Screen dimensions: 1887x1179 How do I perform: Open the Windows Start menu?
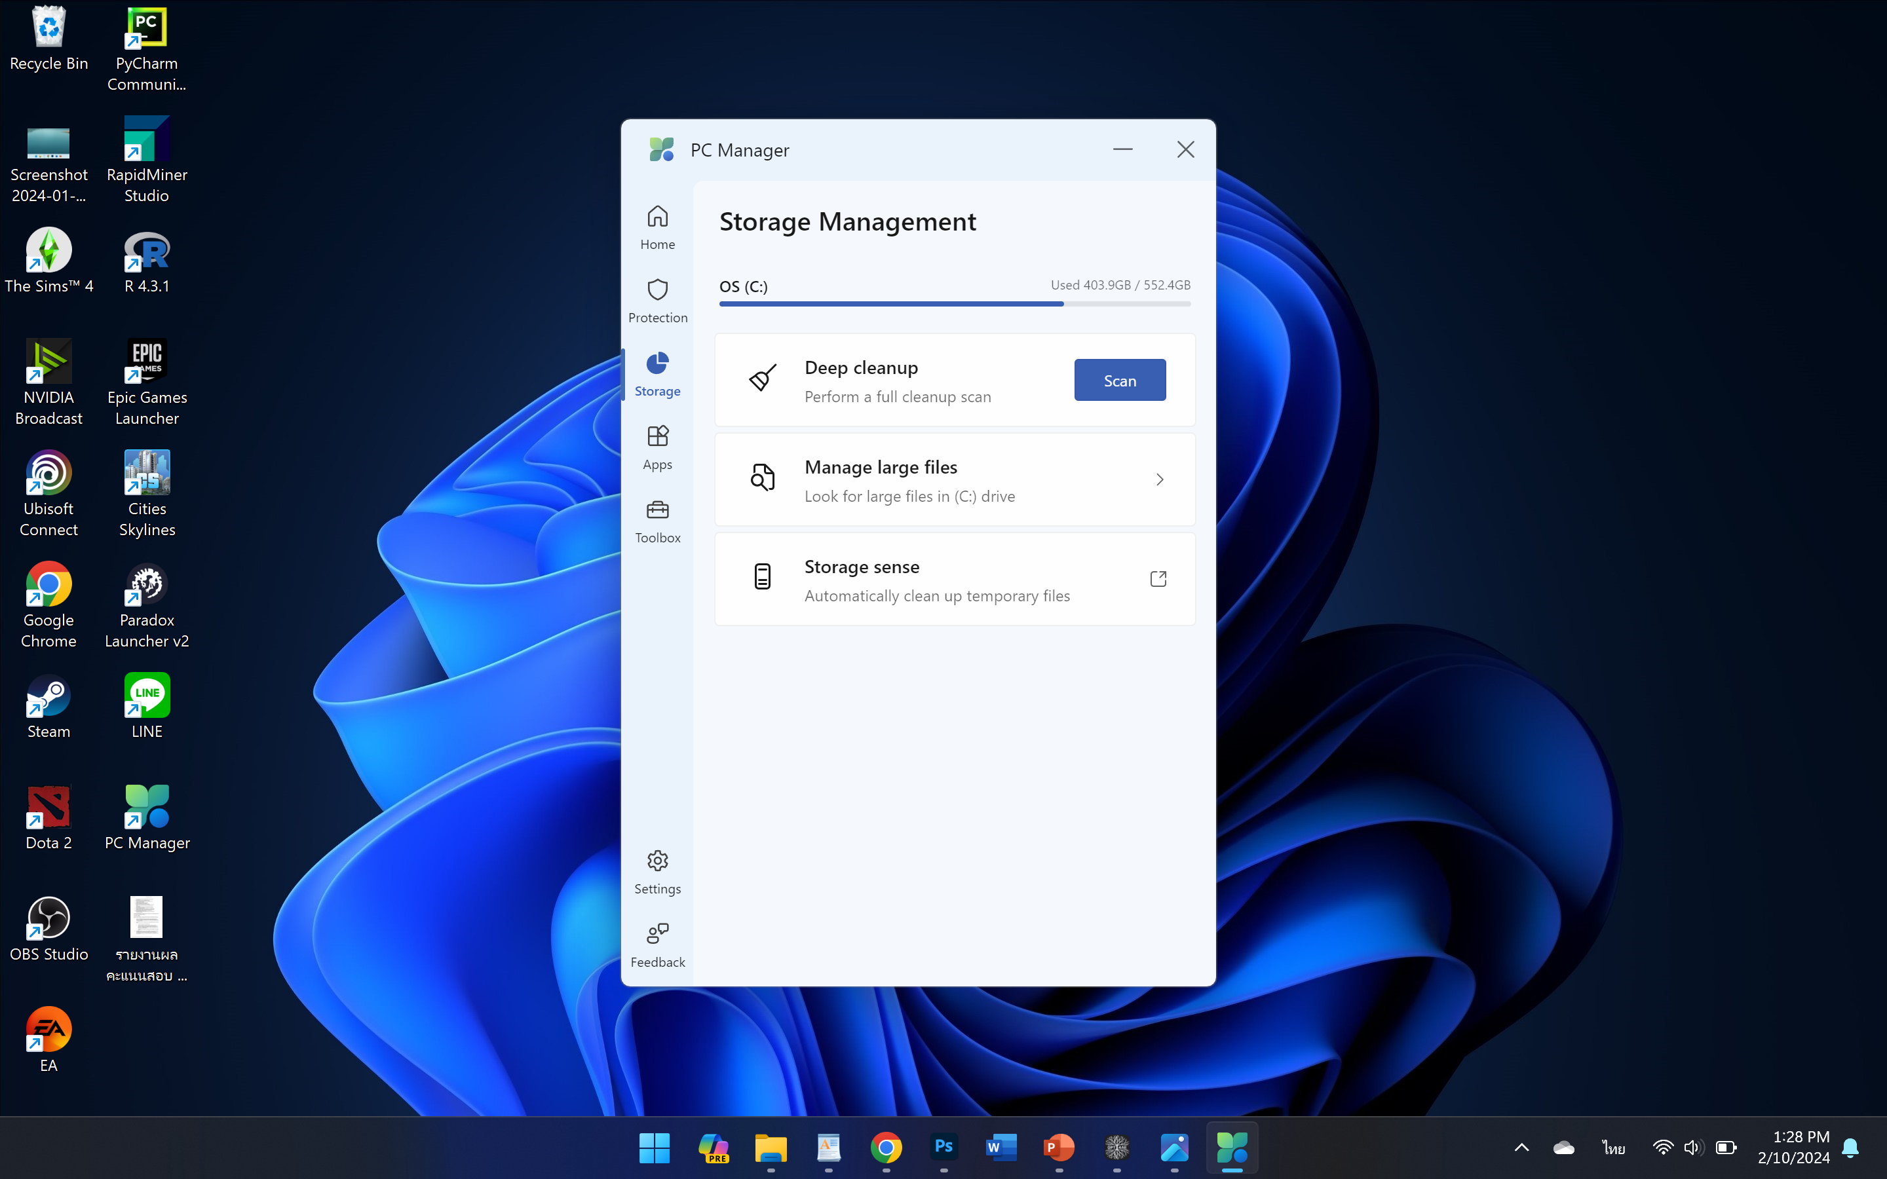coord(654,1147)
